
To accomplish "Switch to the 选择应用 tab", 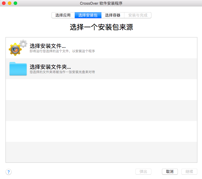I will (x=63, y=15).
